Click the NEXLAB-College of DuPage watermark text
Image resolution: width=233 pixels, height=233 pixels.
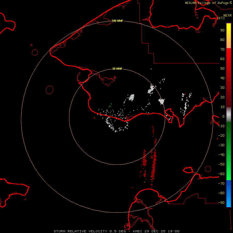(x=208, y=3)
